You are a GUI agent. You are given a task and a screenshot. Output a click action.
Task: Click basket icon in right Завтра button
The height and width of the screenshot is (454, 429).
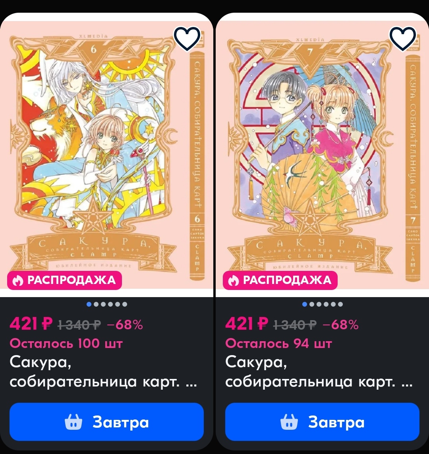(x=289, y=421)
